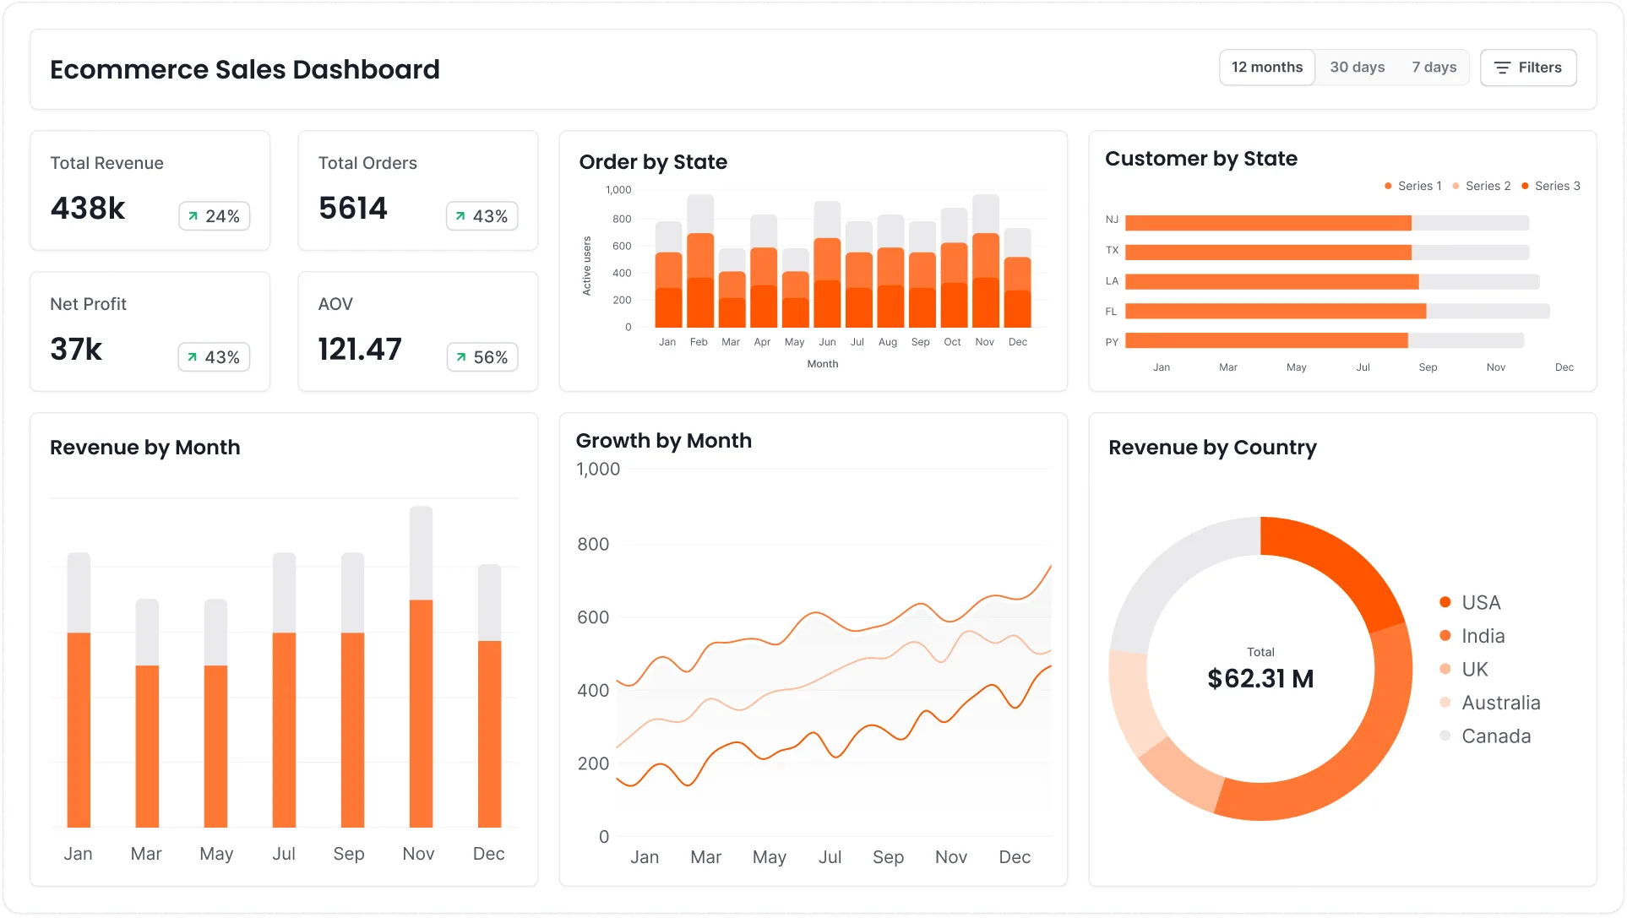Click the upward trend arrow beside Total Revenue 24%
Viewport: 1627px width, 918px height.
coord(193,216)
